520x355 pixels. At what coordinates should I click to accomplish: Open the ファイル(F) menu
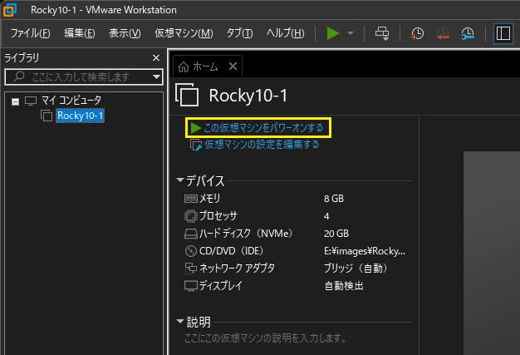point(30,33)
